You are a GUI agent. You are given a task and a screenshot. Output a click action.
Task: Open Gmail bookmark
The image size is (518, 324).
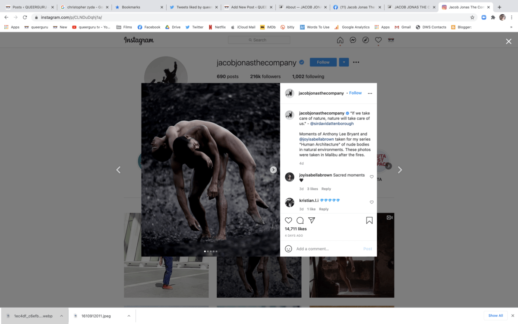click(402, 27)
